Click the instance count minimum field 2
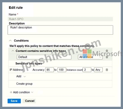This screenshot has width=123, height=109. [x=87, y=70]
